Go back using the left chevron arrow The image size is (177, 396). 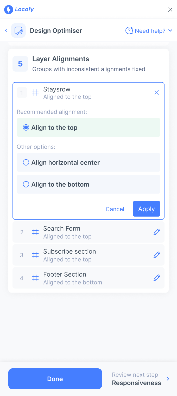(x=6, y=31)
